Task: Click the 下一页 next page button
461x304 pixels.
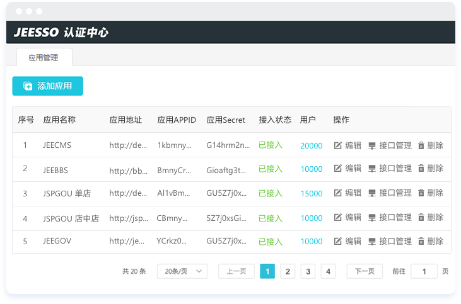Action: (x=365, y=271)
